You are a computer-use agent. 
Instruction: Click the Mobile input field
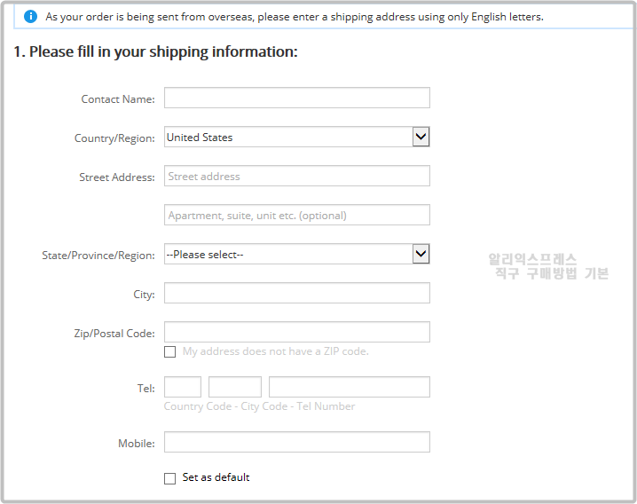coord(297,442)
